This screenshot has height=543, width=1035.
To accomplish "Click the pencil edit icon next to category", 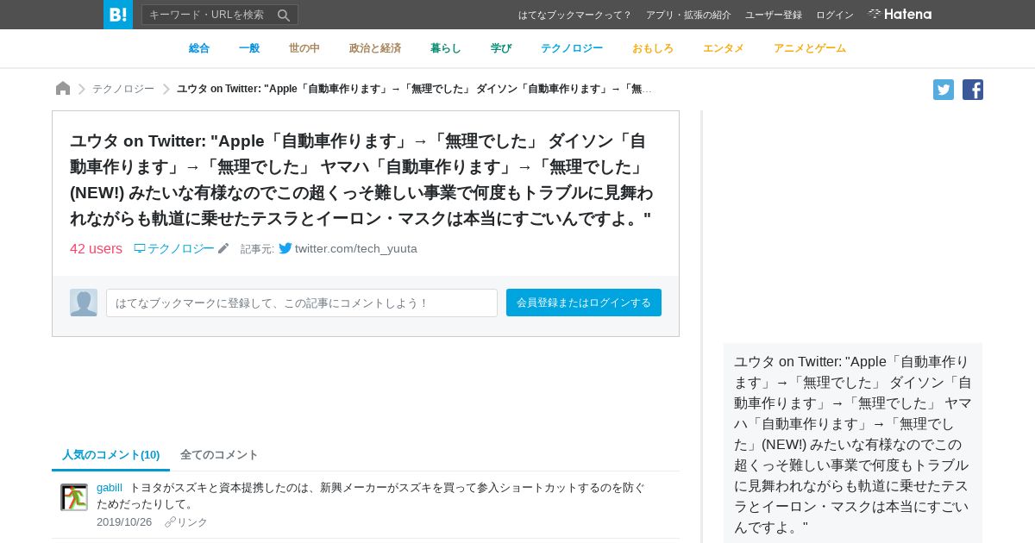I will (223, 248).
